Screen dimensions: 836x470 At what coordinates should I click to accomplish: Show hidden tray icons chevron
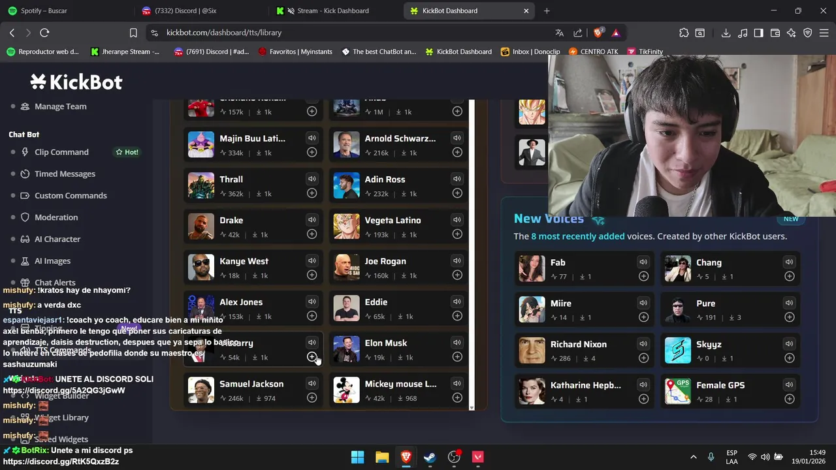pyautogui.click(x=694, y=457)
